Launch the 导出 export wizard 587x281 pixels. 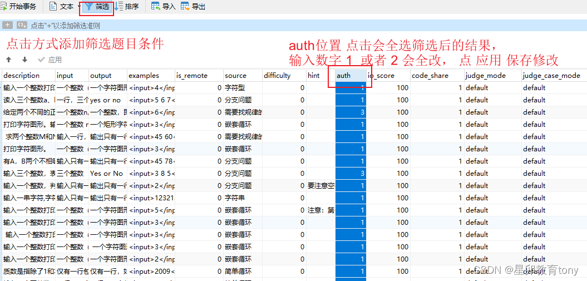point(193,6)
